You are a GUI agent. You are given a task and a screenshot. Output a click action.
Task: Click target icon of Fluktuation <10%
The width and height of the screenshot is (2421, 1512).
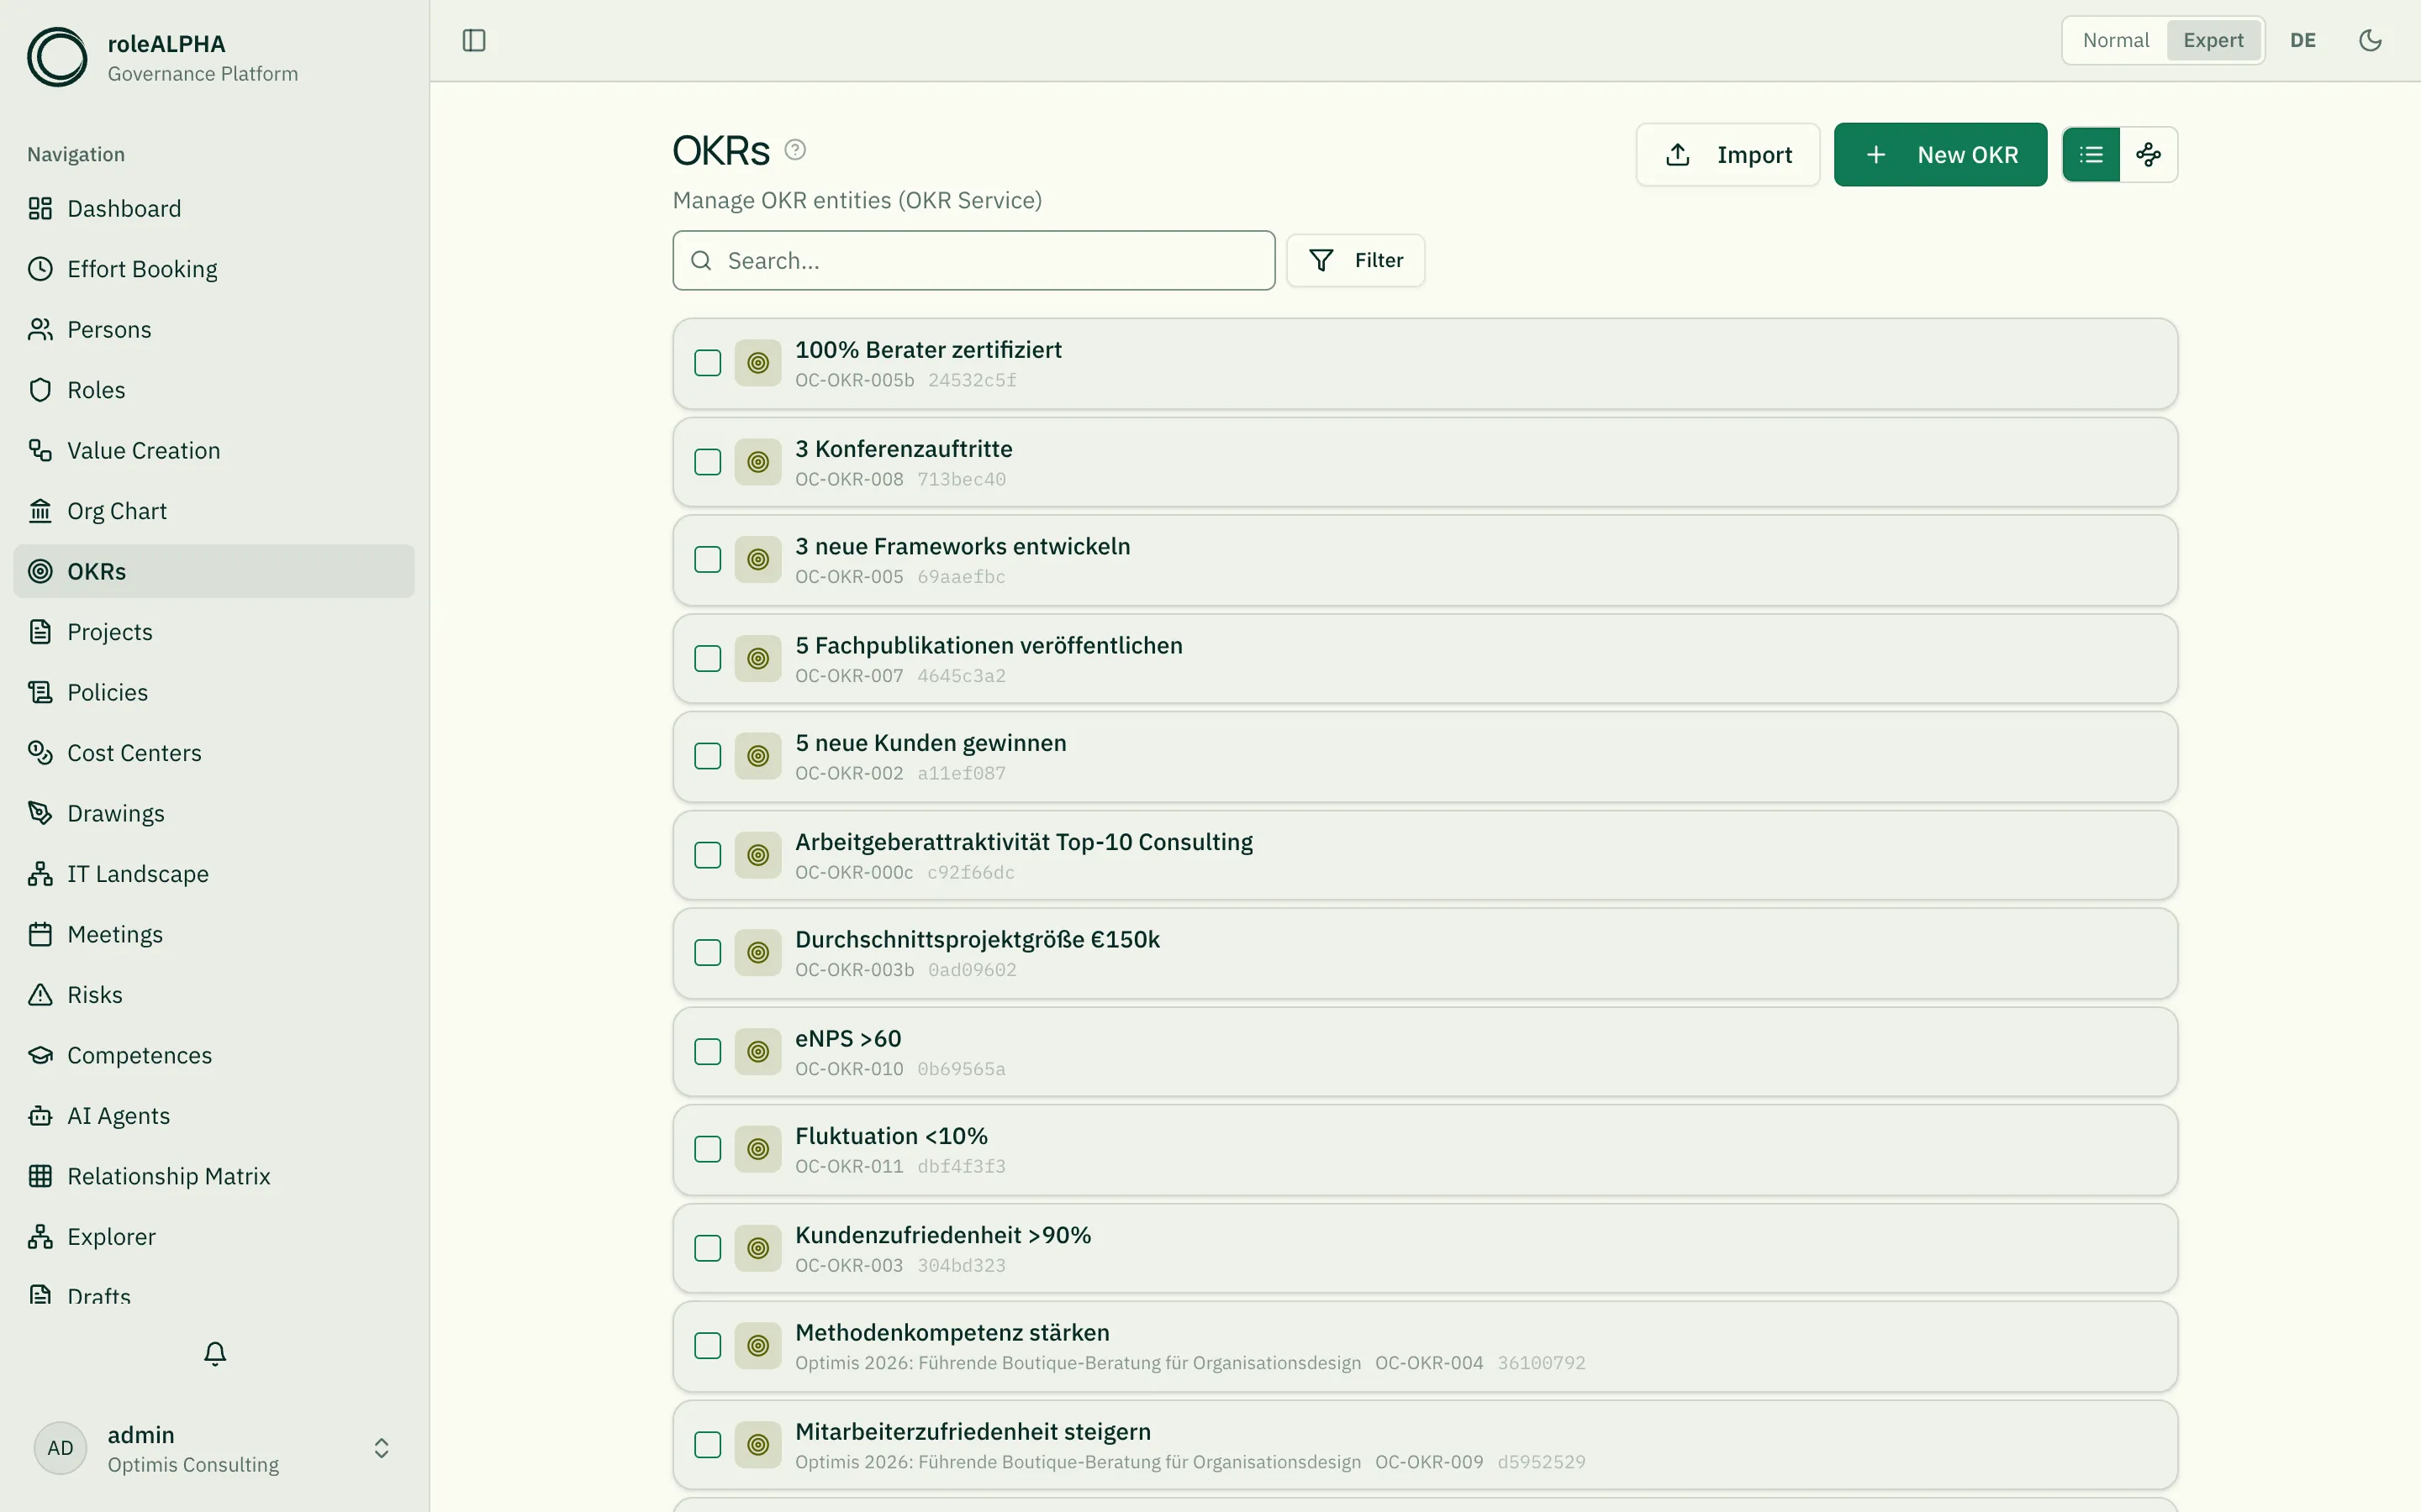pyautogui.click(x=758, y=1149)
